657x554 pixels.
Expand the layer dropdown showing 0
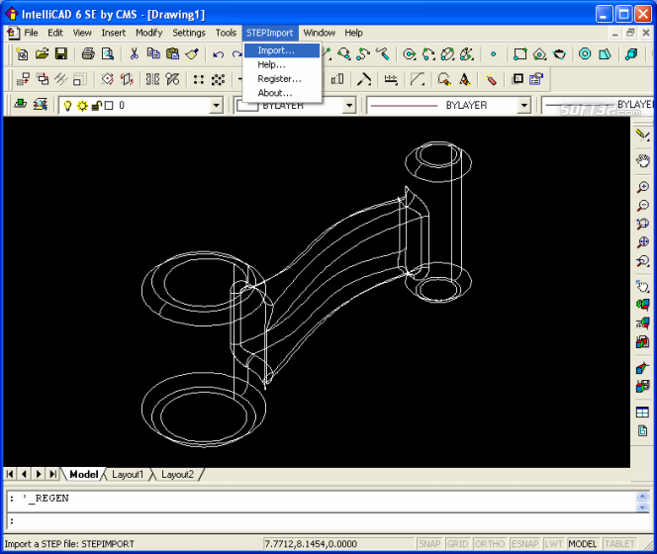(x=217, y=106)
